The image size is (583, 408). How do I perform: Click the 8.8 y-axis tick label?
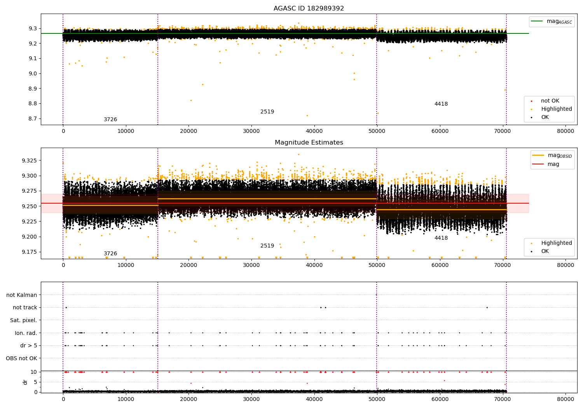point(33,104)
